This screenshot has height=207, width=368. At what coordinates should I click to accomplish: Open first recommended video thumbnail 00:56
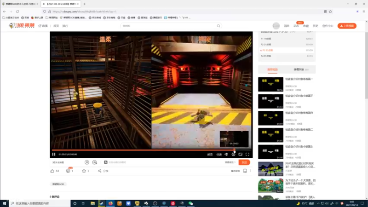(270, 84)
